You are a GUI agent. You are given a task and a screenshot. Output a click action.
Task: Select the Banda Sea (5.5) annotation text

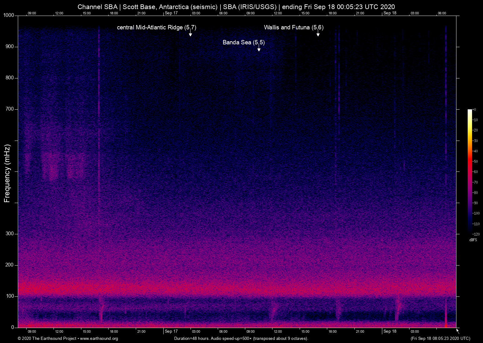[x=243, y=42]
